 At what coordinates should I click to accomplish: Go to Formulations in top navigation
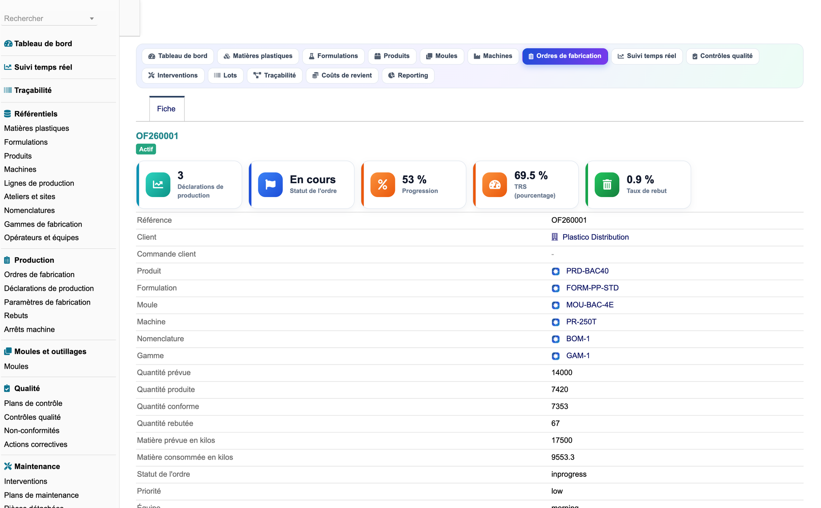point(333,56)
